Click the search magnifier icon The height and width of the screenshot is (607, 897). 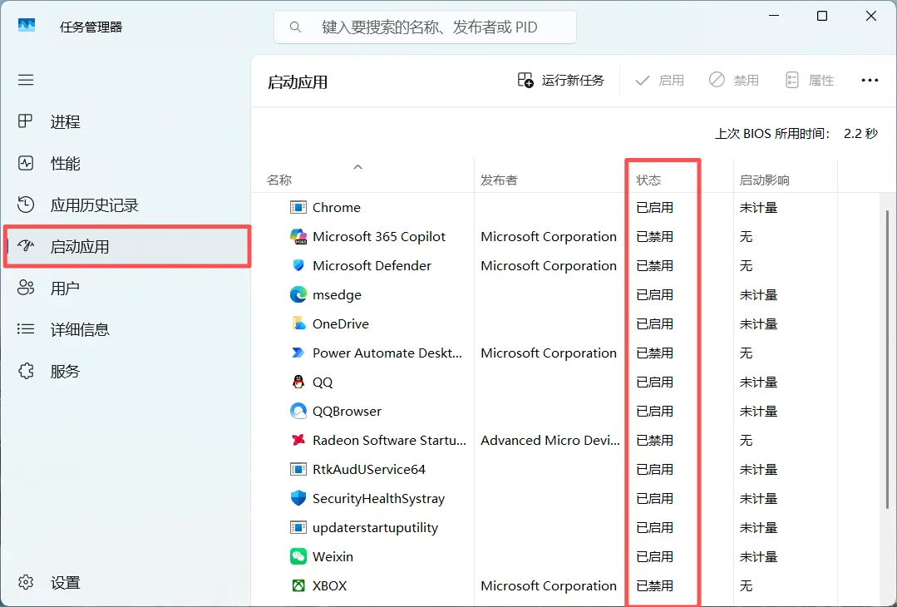click(295, 27)
